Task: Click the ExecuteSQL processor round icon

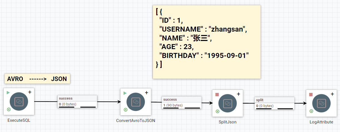Action: [x=19, y=102]
